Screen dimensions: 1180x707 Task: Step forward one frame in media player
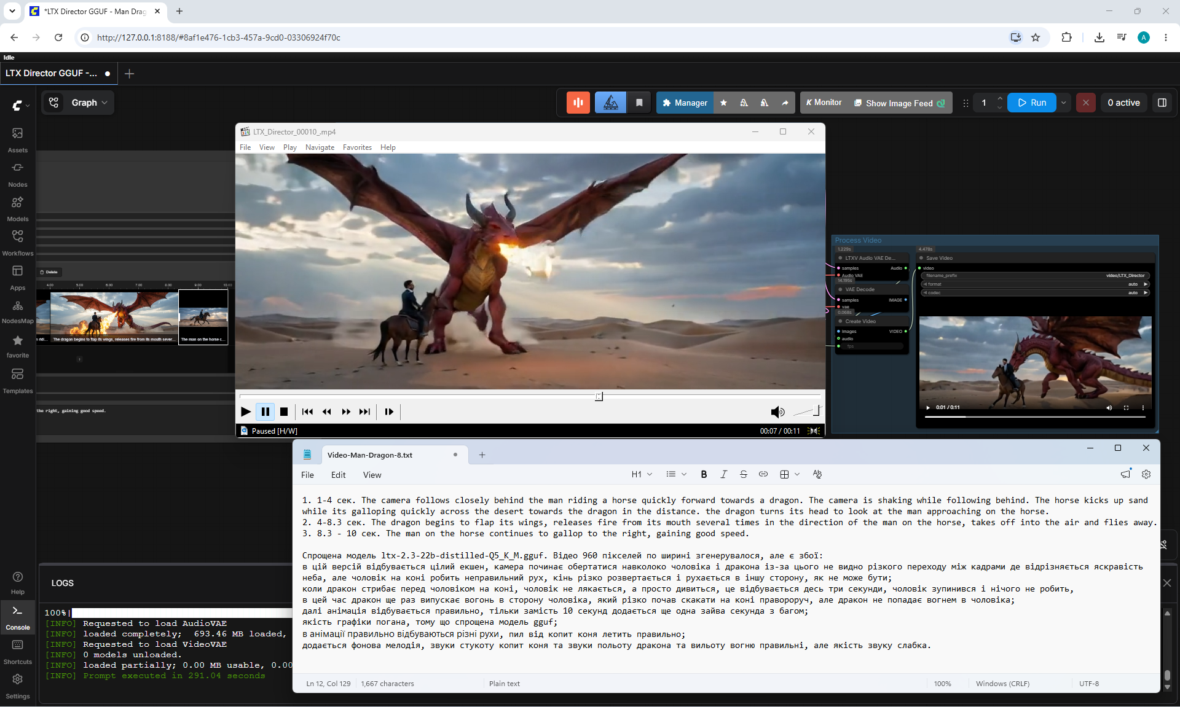click(x=389, y=412)
